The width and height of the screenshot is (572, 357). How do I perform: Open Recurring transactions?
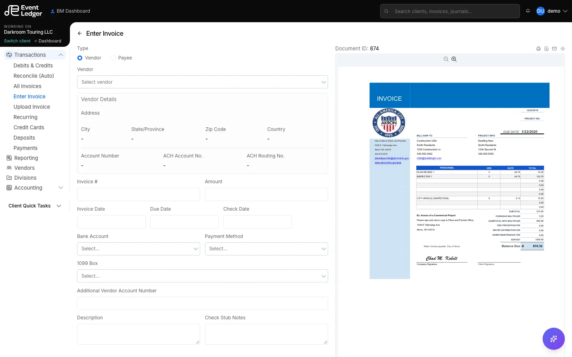pyautogui.click(x=25, y=117)
